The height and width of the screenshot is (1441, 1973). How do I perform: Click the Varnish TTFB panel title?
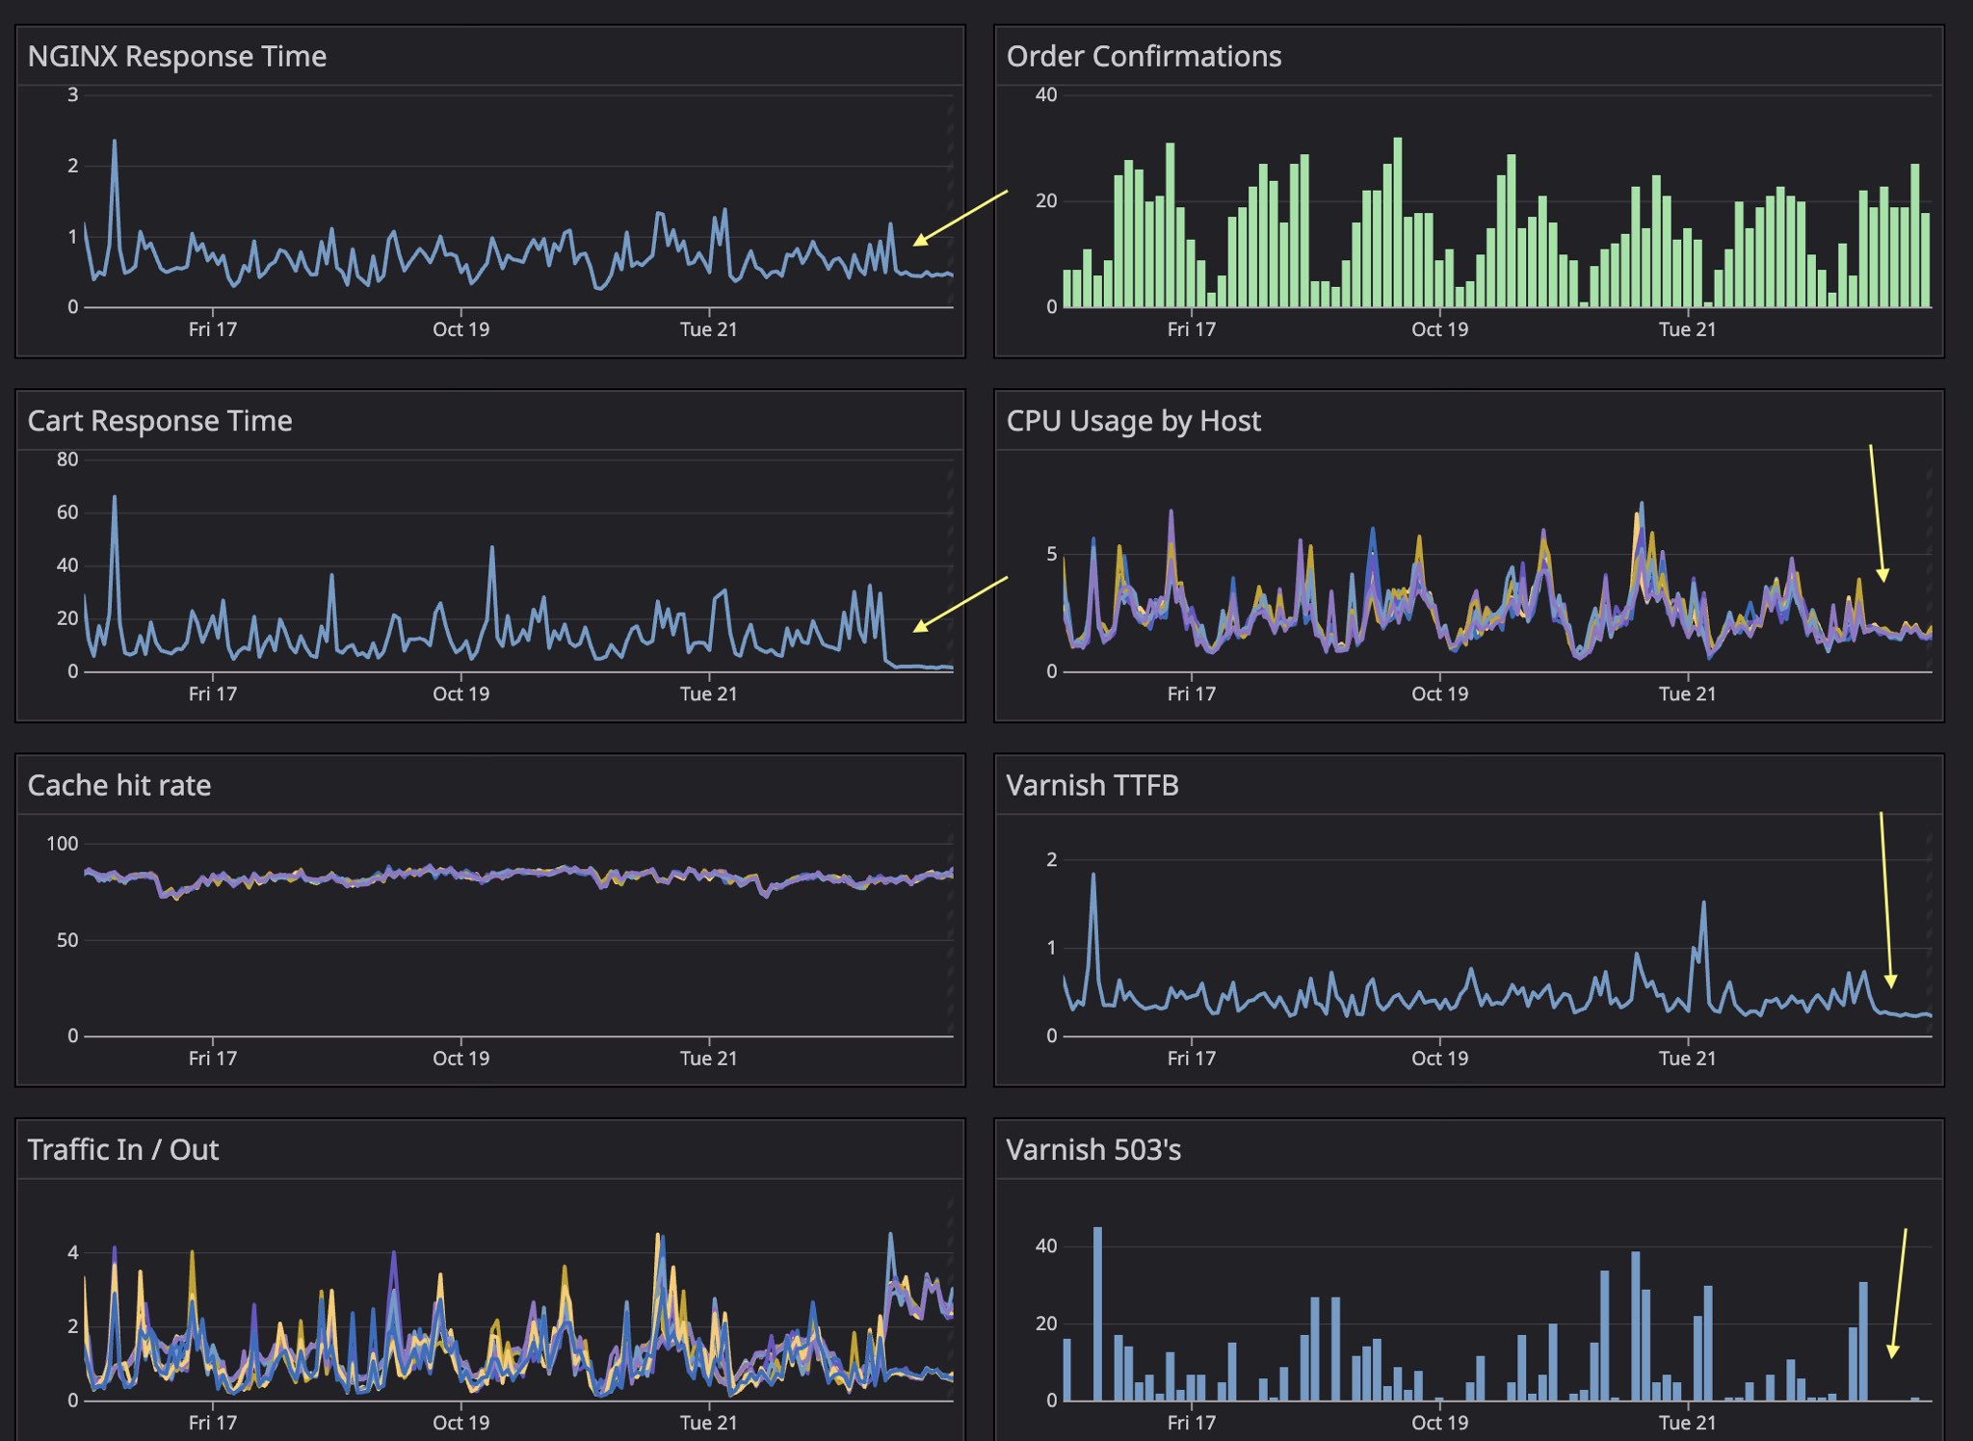coord(1092,784)
